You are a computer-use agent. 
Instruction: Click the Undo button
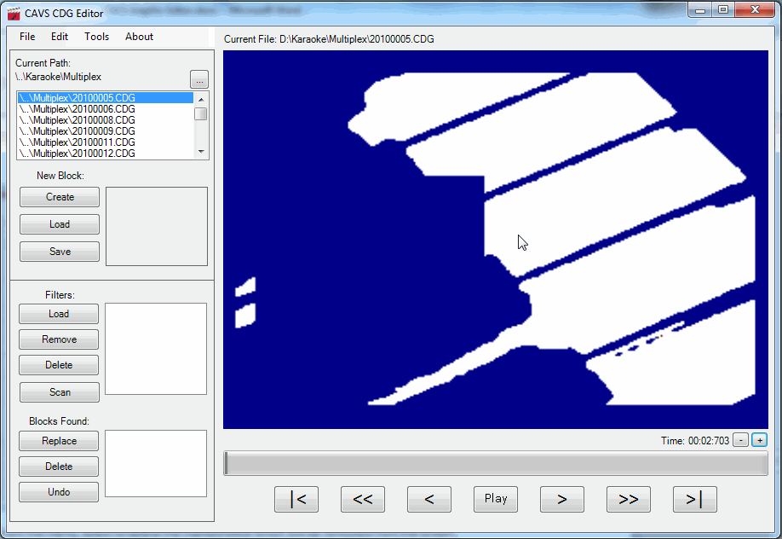point(59,492)
